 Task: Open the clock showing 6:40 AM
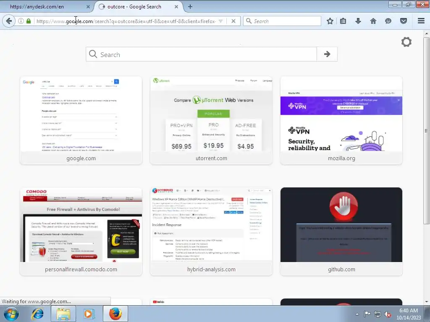(409, 314)
